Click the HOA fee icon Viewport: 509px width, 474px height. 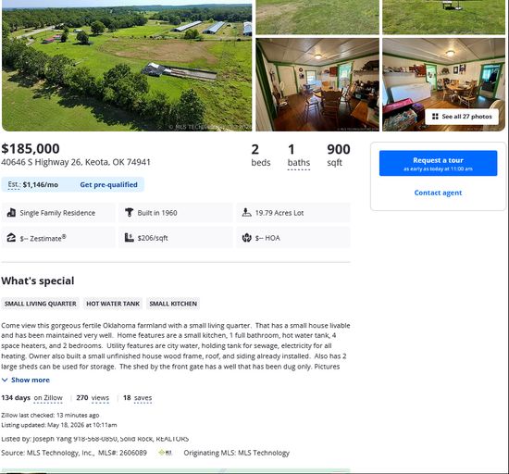pyautogui.click(x=247, y=238)
